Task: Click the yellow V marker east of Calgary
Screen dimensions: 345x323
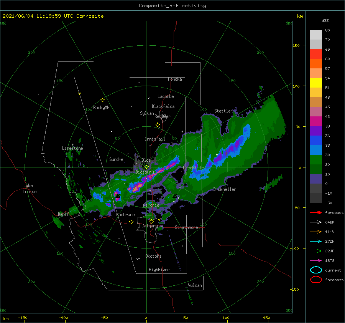Action: coord(159,220)
